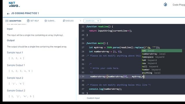Click the description panel icon beside Description

click(x=7, y=21)
